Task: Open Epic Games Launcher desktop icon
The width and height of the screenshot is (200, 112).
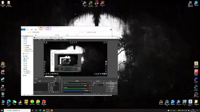Action: pyautogui.click(x=3, y=88)
